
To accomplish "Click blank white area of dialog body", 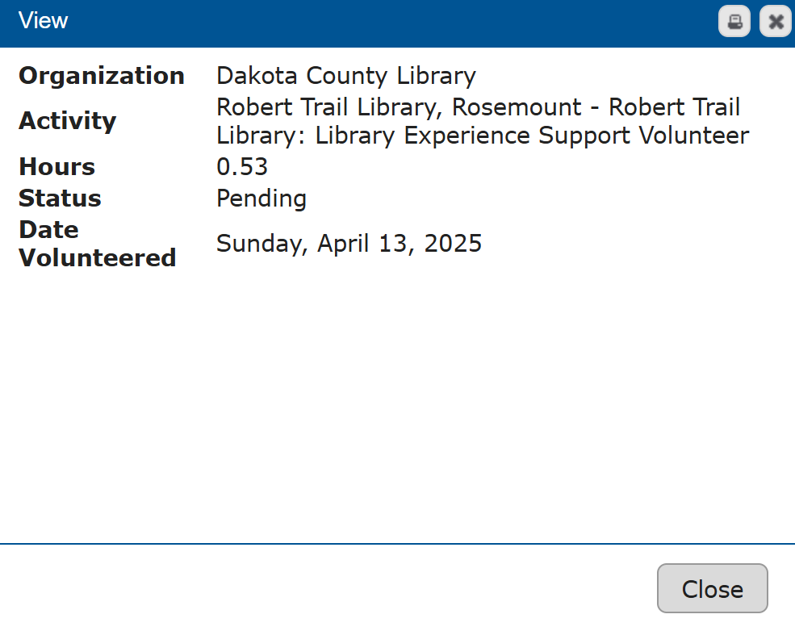I will (x=397, y=403).
